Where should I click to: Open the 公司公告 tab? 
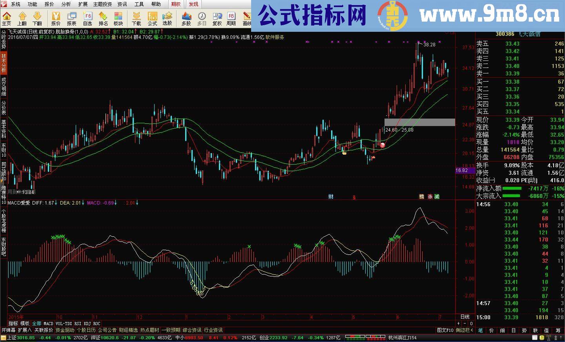pyautogui.click(x=107, y=330)
